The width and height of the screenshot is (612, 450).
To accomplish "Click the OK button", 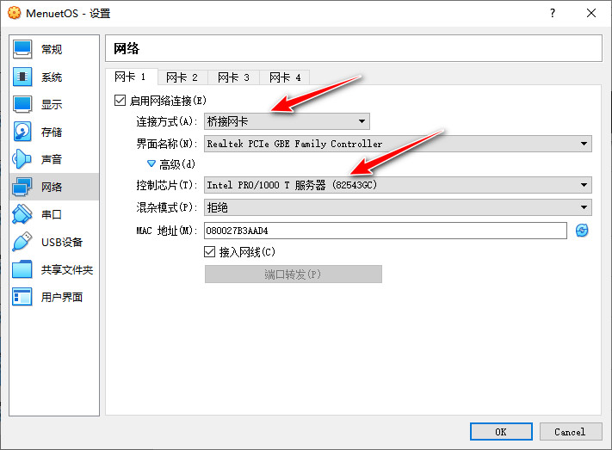I will click(501, 432).
